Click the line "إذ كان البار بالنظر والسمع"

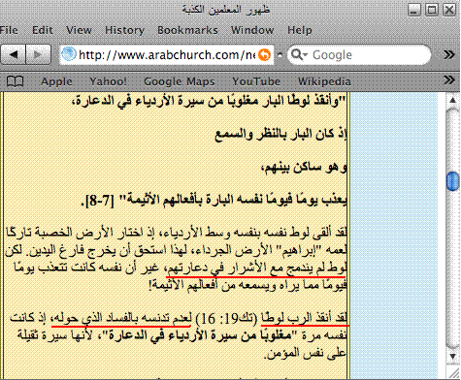pyautogui.click(x=281, y=134)
